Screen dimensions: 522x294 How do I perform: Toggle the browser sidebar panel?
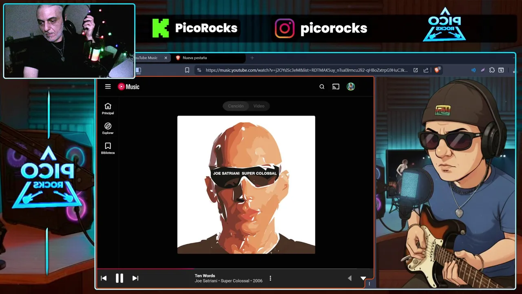tap(138, 70)
